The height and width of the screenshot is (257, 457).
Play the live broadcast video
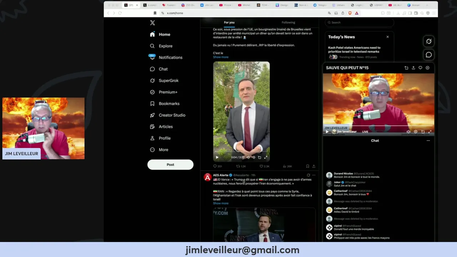click(x=327, y=132)
